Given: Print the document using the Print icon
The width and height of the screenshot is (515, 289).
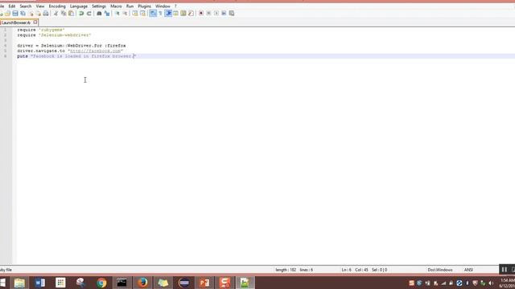Looking at the screenshot, I should pos(46,14).
